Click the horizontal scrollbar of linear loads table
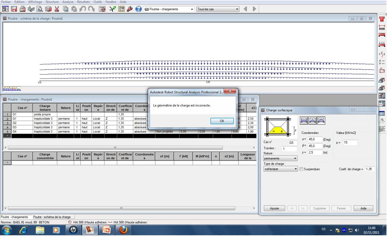This screenshot has width=387, height=242. pos(116,147)
